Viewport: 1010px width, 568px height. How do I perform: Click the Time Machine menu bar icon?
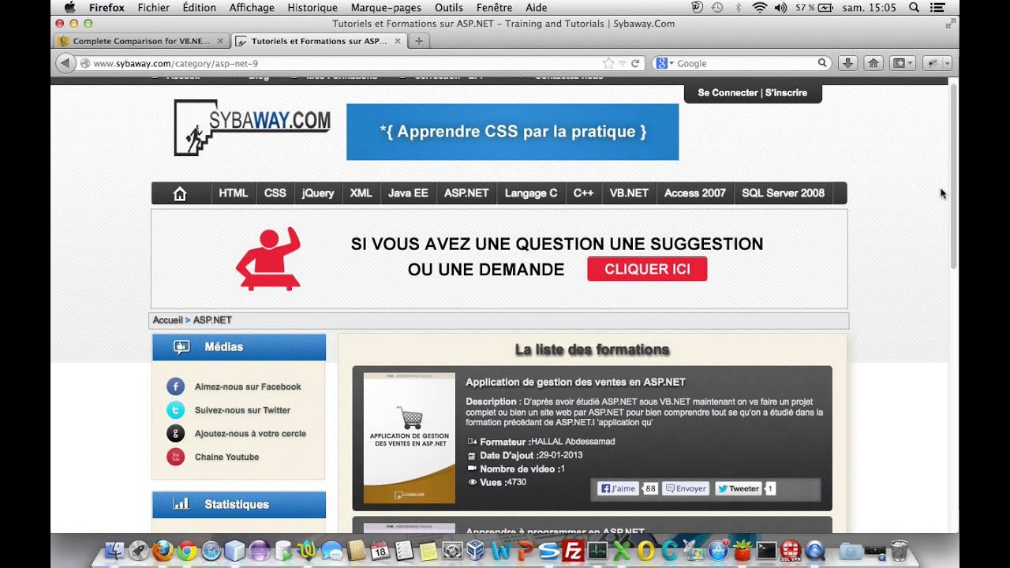coord(717,7)
